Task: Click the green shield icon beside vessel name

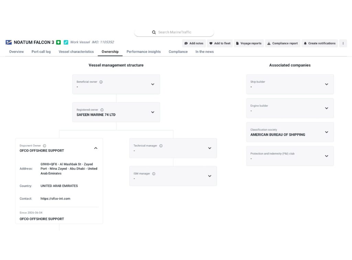Action: pos(58,42)
